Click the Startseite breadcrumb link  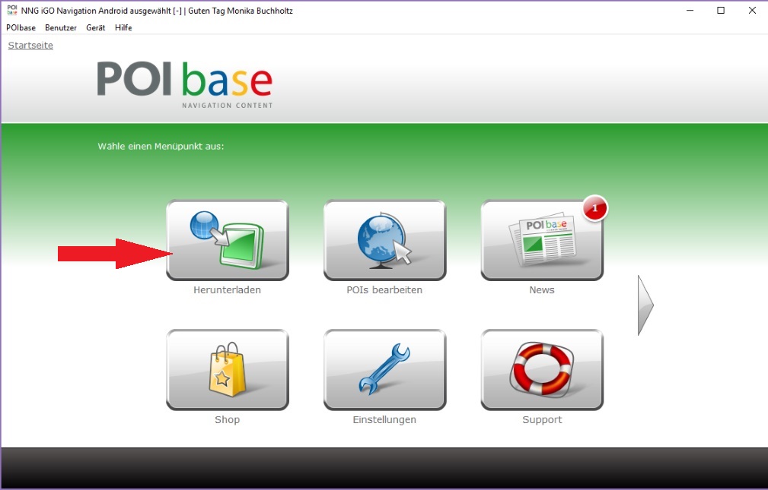(x=30, y=46)
